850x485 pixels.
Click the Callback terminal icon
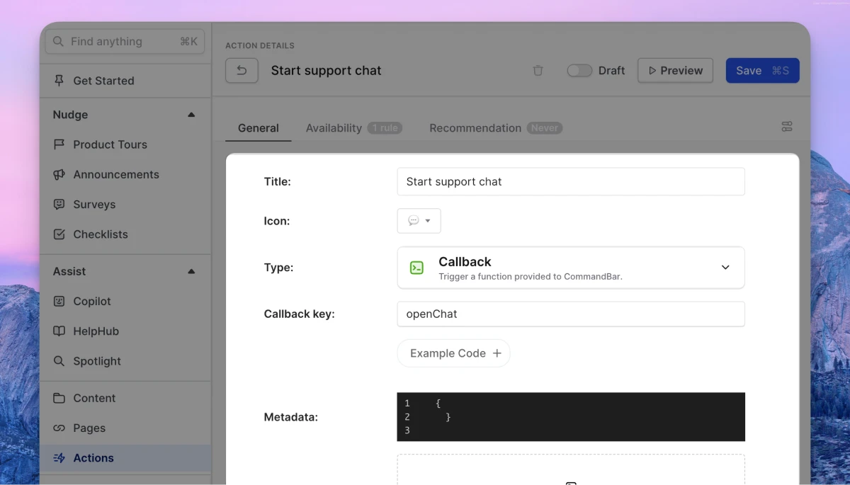pyautogui.click(x=417, y=268)
